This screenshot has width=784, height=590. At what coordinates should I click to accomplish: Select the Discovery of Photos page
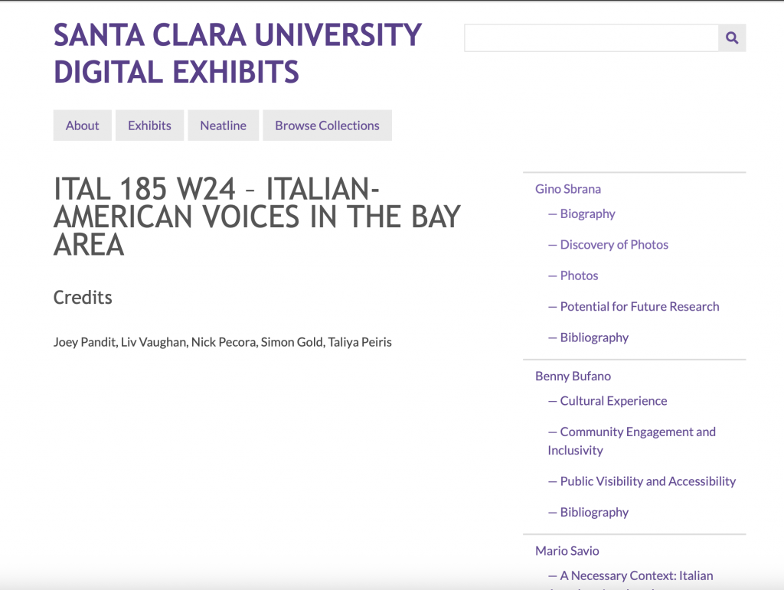pyautogui.click(x=608, y=245)
